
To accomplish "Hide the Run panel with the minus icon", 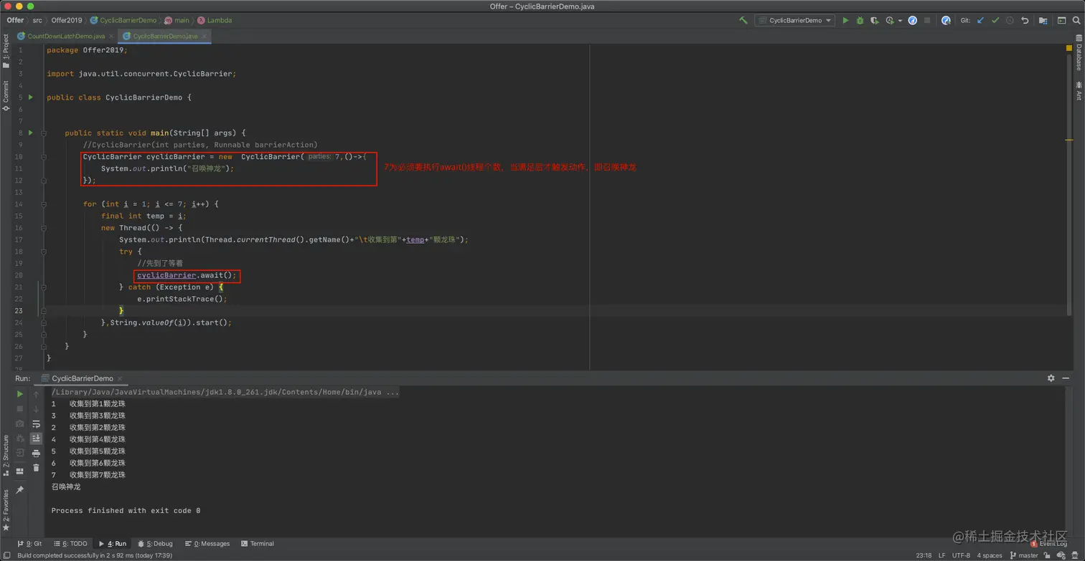I will [1066, 378].
